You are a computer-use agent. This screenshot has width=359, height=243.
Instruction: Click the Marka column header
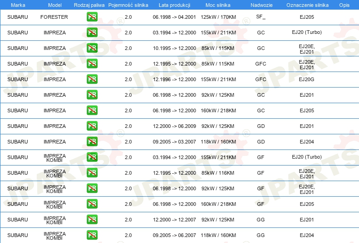[x=18, y=5]
